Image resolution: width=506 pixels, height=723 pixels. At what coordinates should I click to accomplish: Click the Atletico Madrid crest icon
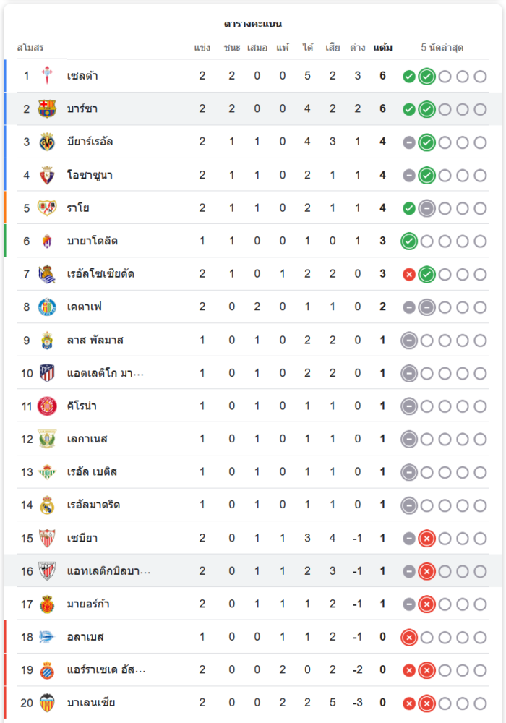47,373
